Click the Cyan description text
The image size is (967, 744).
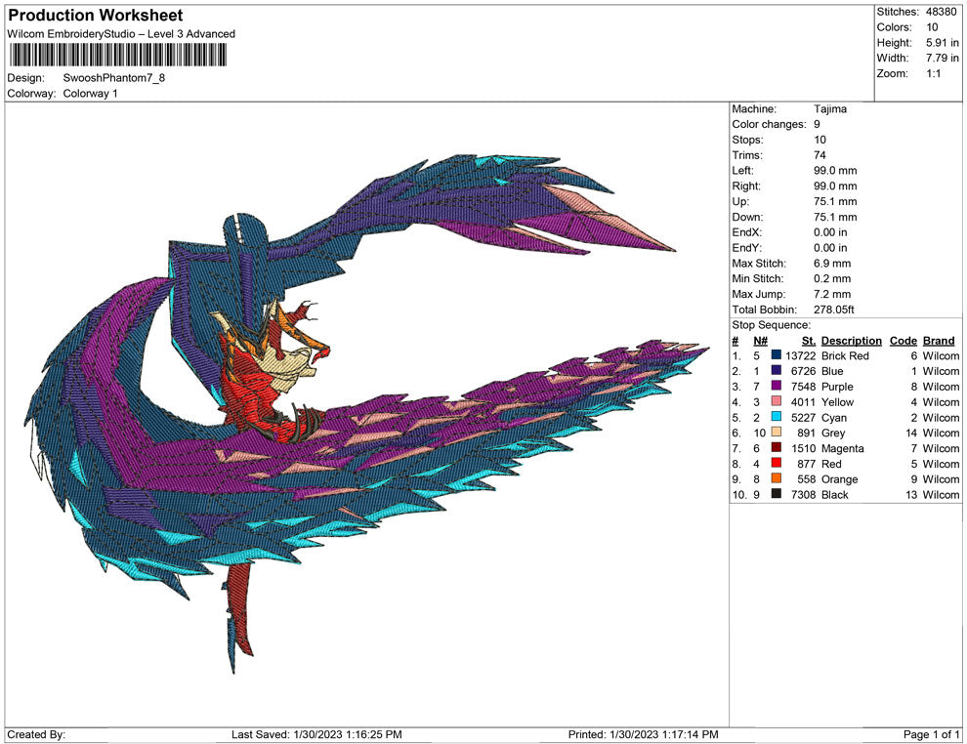[834, 417]
